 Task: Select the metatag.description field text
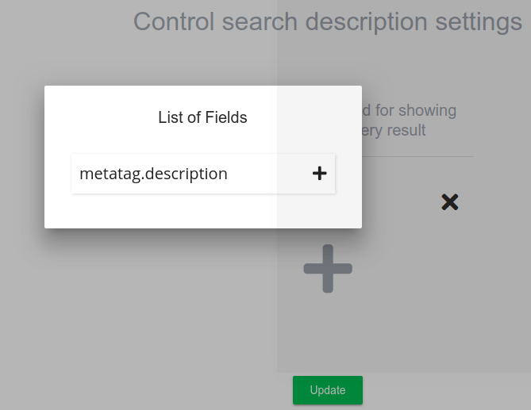click(153, 173)
